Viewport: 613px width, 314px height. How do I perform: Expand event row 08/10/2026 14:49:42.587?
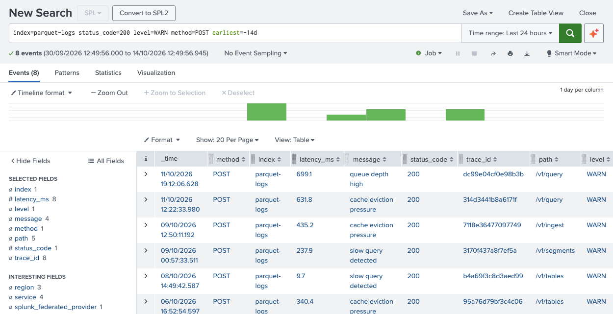(x=146, y=276)
